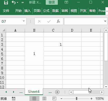Select column B header
The height and width of the screenshot is (101, 108).
(x=34, y=30)
